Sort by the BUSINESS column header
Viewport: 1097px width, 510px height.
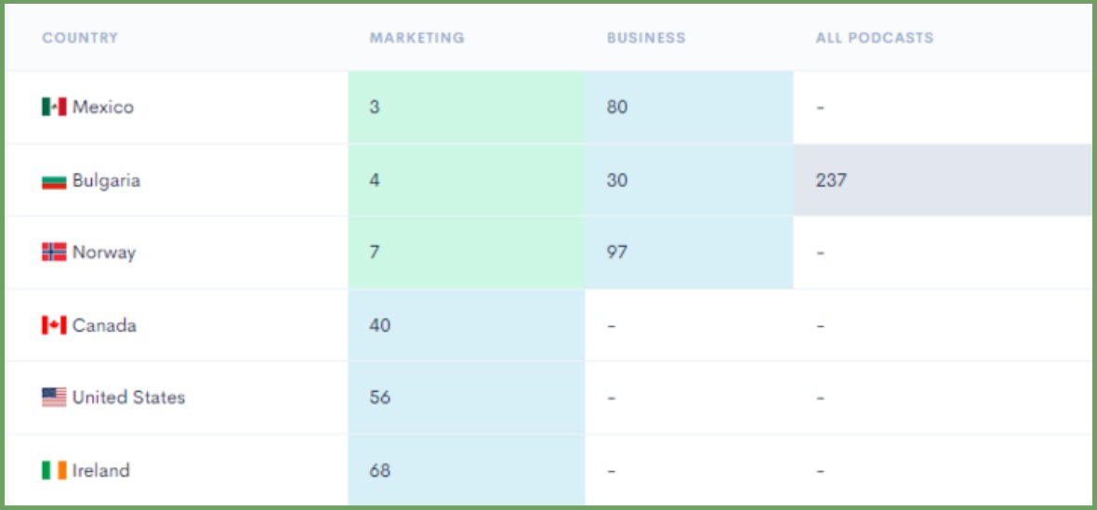pos(646,38)
